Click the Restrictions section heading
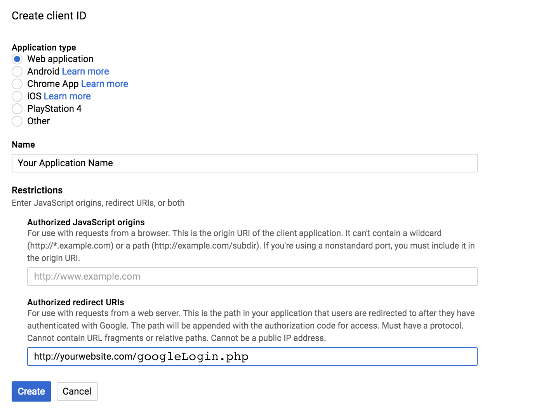The width and height of the screenshot is (546, 414). 37,190
